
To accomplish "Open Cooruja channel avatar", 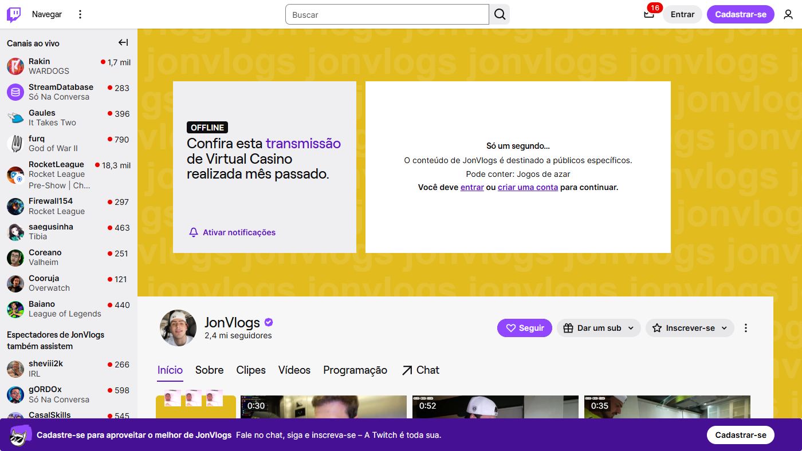I will [x=15, y=283].
